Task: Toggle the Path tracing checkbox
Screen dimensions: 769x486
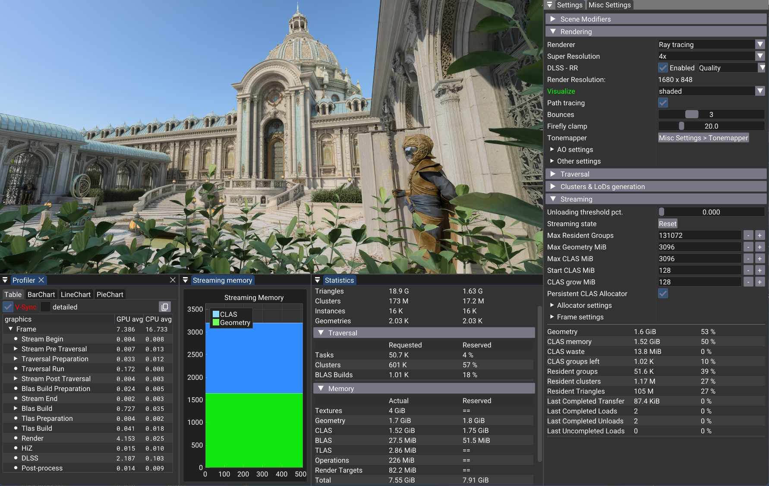Action: coord(663,103)
